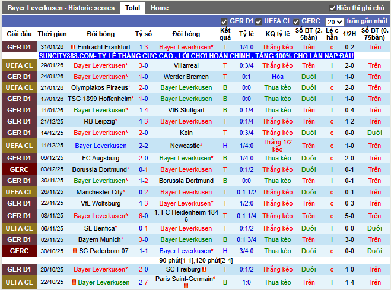Click UEFA CL league label on 29/01/26 row
The width and height of the screenshot is (391, 290).
[19, 65]
